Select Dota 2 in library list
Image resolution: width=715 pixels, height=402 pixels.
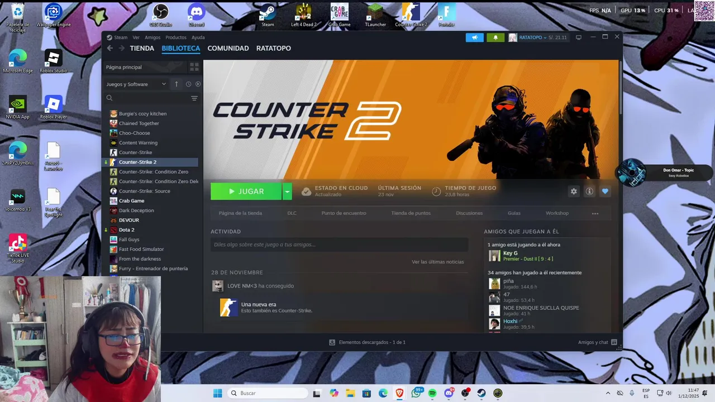[x=126, y=230]
